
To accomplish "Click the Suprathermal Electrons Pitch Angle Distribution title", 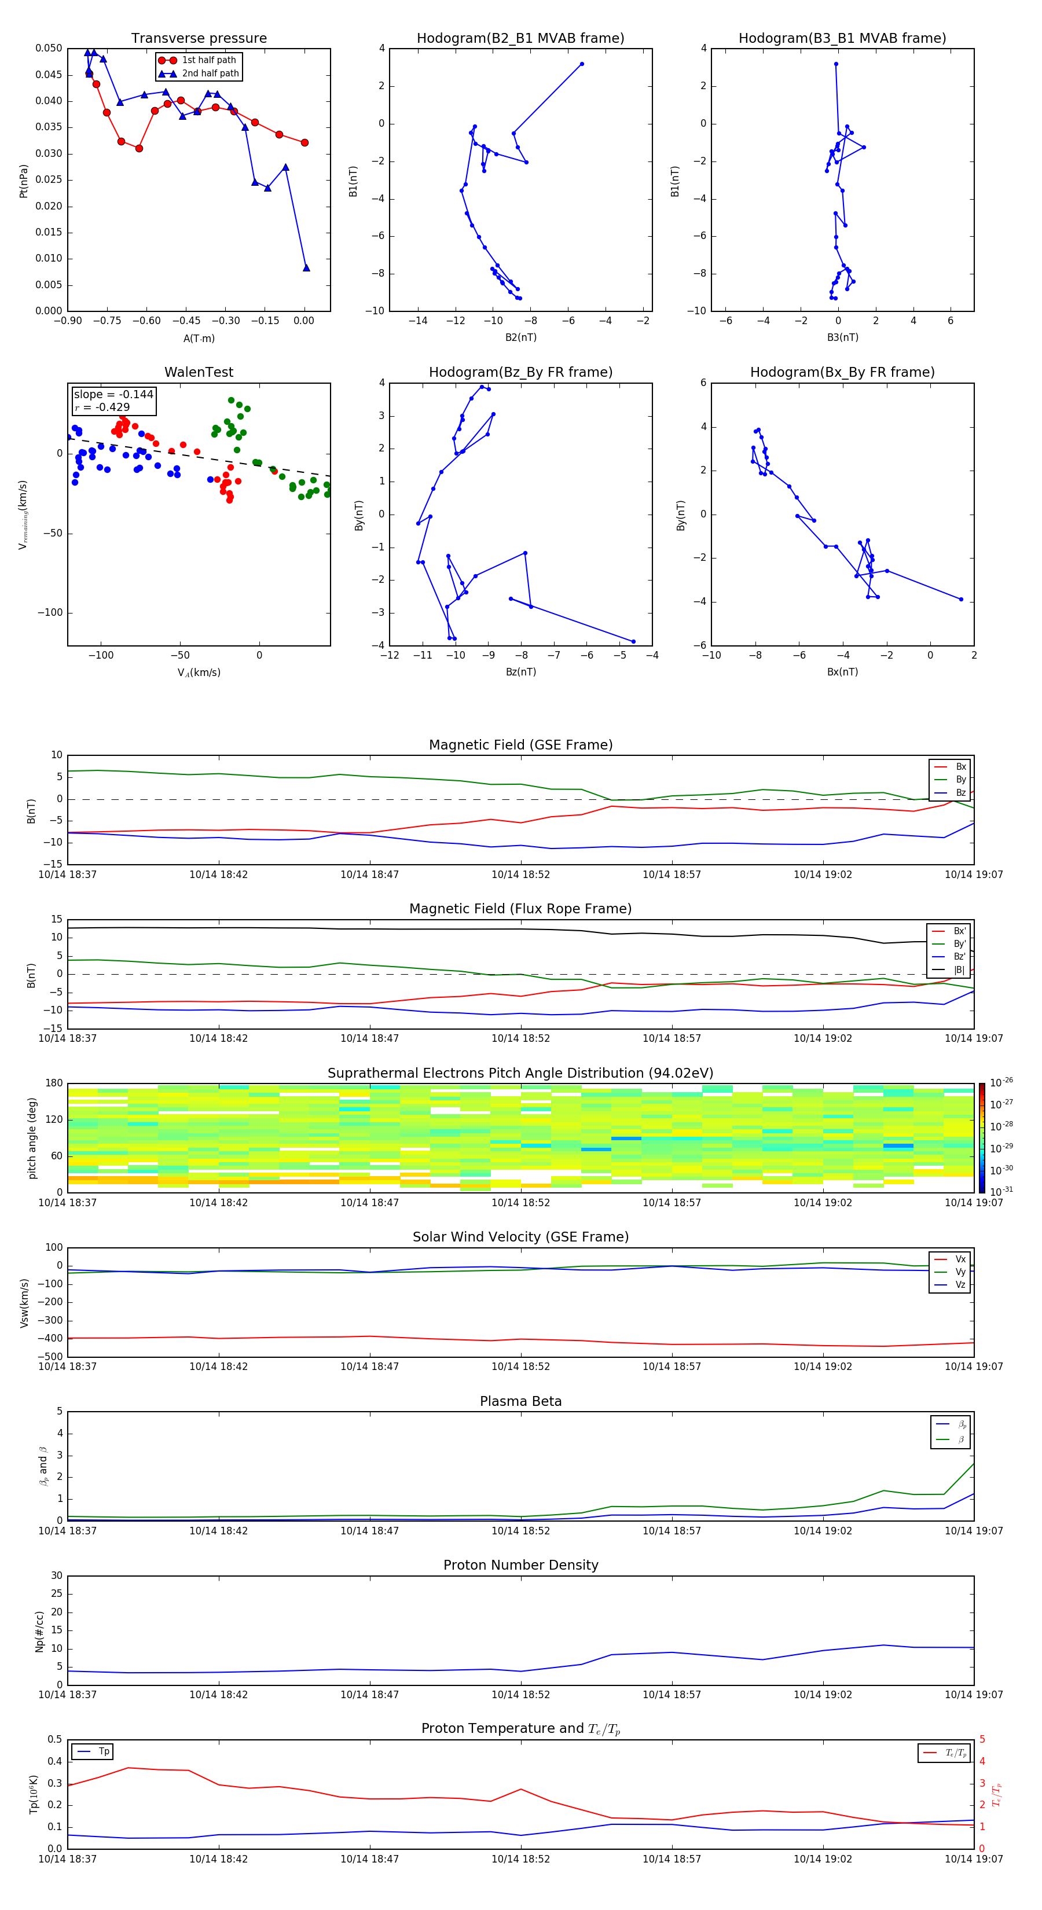I will click(520, 1073).
